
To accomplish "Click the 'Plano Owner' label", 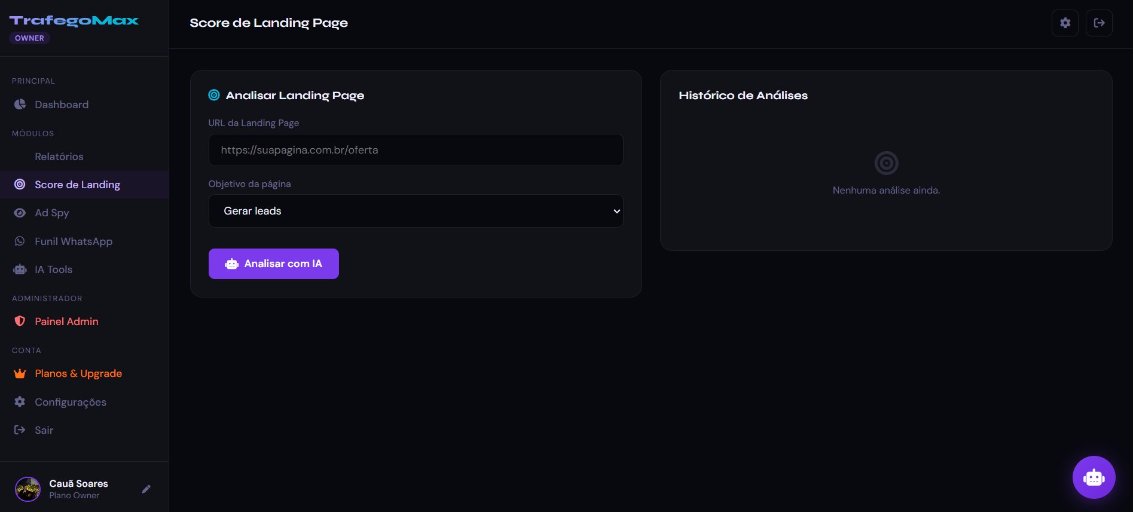I will (x=74, y=495).
